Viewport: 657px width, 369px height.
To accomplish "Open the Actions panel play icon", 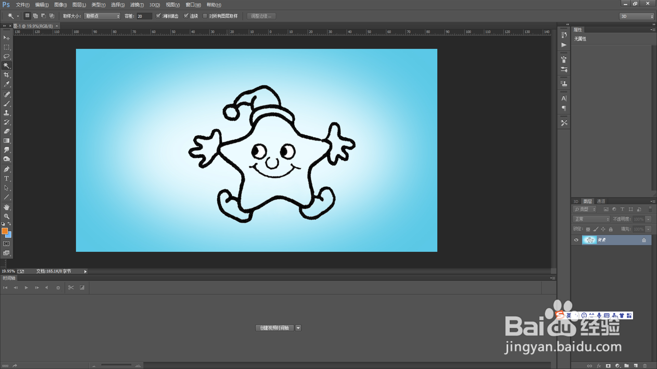I will pyautogui.click(x=564, y=45).
